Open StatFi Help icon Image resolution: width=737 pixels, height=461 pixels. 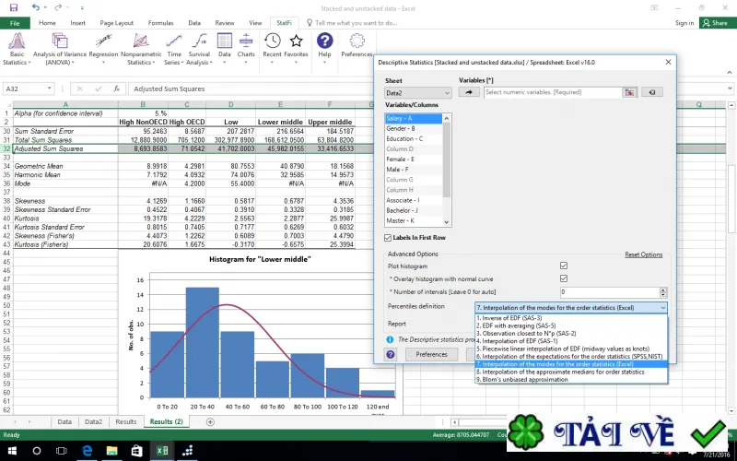[x=325, y=49]
